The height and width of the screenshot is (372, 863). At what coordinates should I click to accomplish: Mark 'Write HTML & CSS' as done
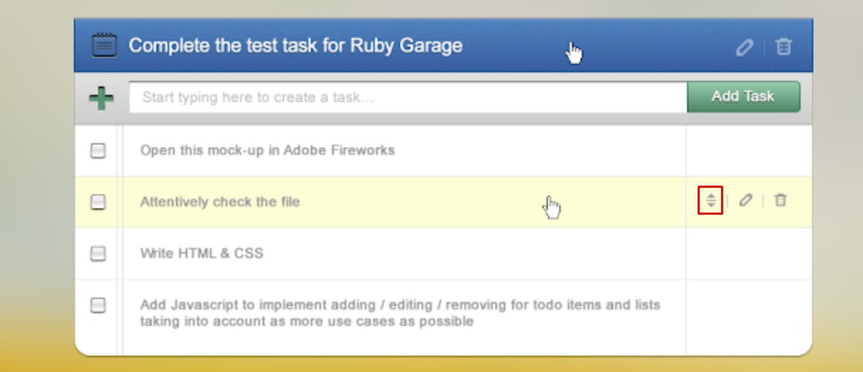(98, 254)
